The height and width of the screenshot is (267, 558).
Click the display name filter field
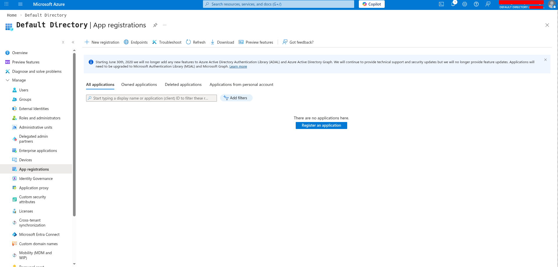click(151, 98)
